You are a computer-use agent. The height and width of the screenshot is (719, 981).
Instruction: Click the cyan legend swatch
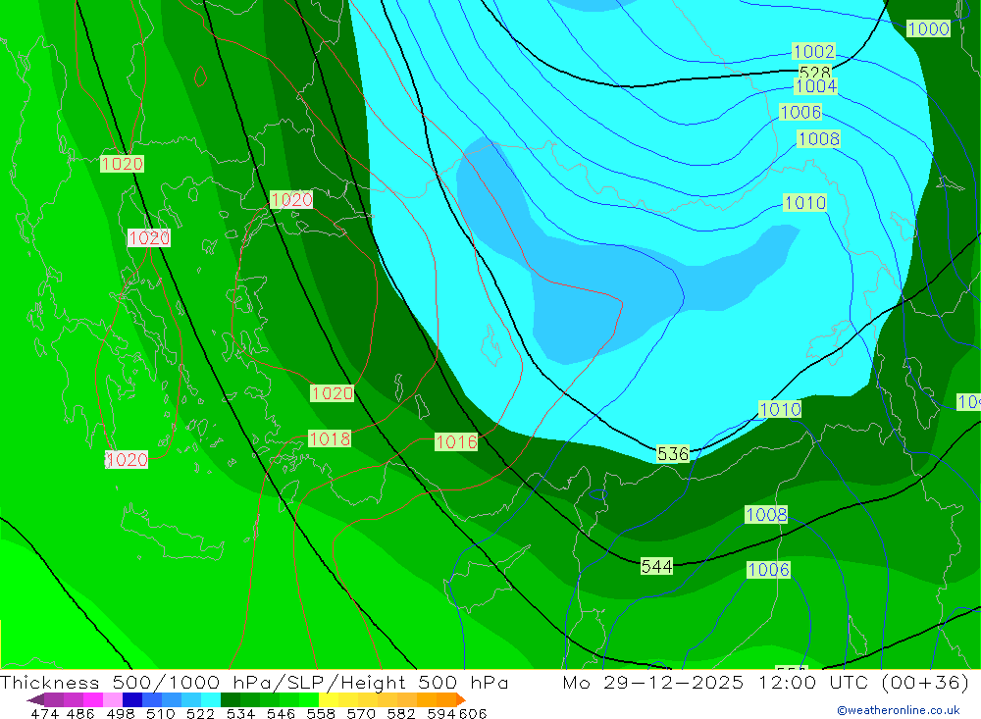[x=211, y=699]
